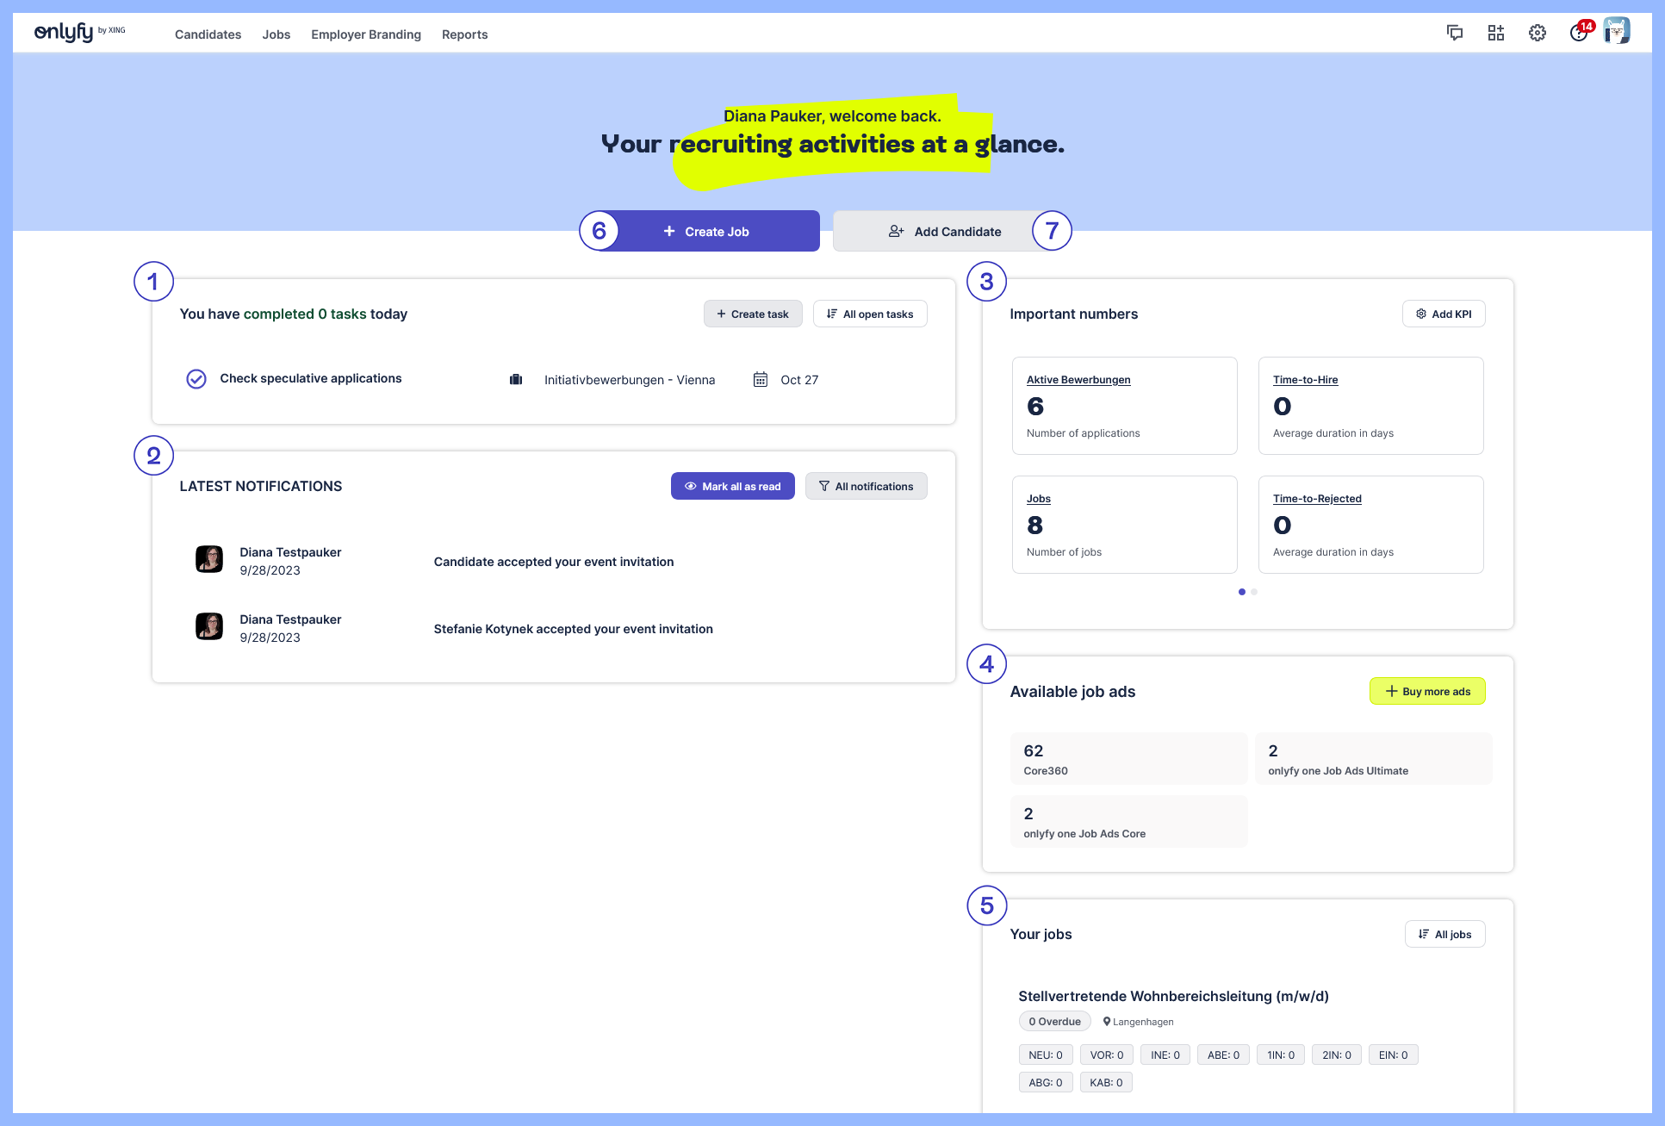Screen dimensions: 1665x1126
Task: Click the Create Job button
Action: pyautogui.click(x=706, y=231)
